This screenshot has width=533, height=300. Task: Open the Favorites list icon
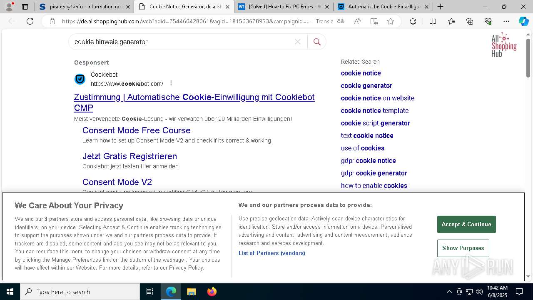click(x=451, y=21)
